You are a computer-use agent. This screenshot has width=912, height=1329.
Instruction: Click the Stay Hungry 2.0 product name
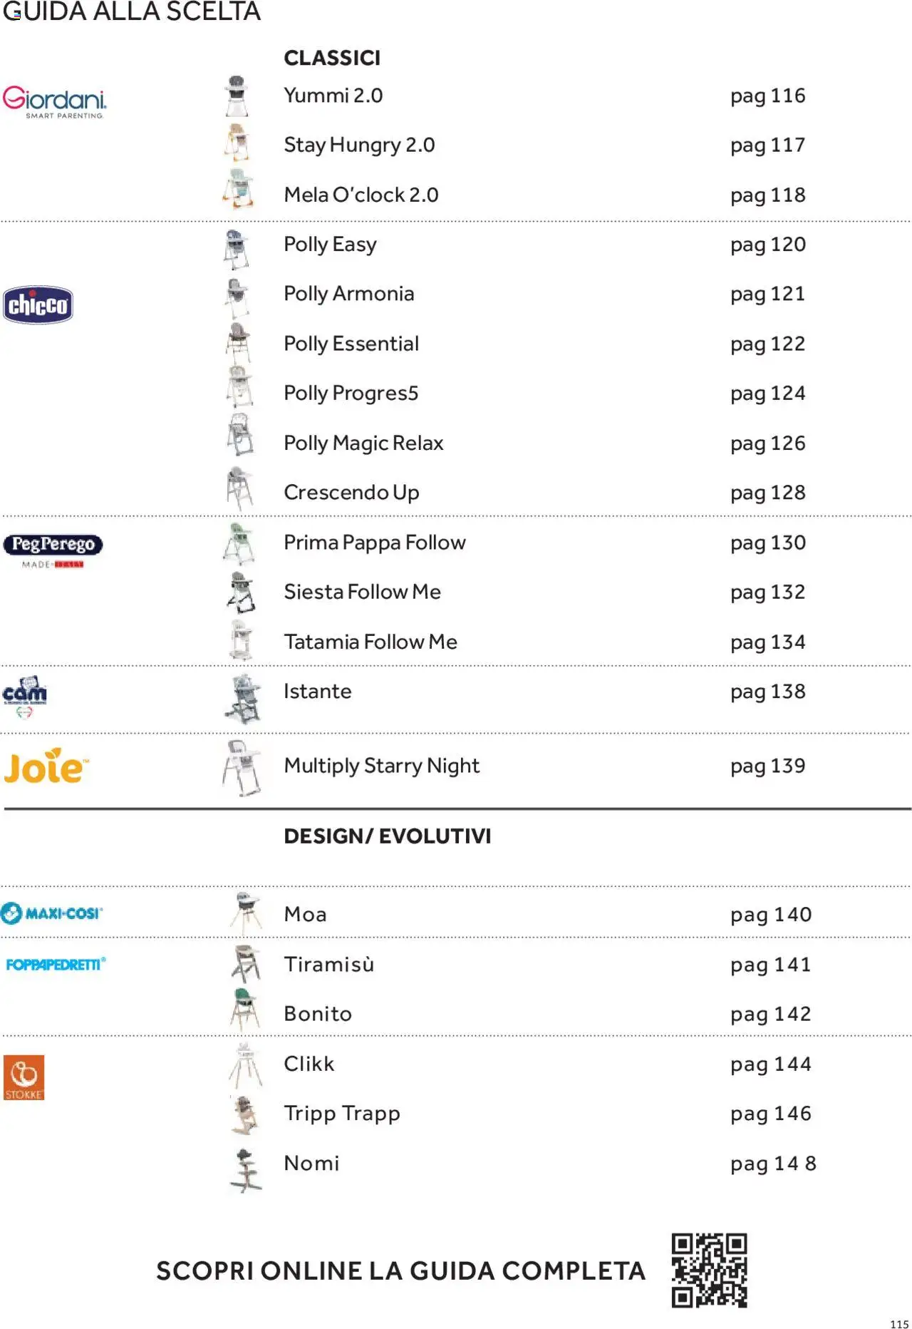359,145
